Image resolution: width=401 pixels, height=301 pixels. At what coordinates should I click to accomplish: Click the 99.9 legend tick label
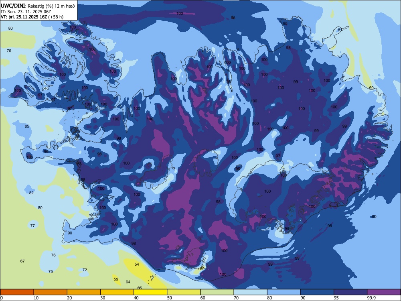pos(371,298)
